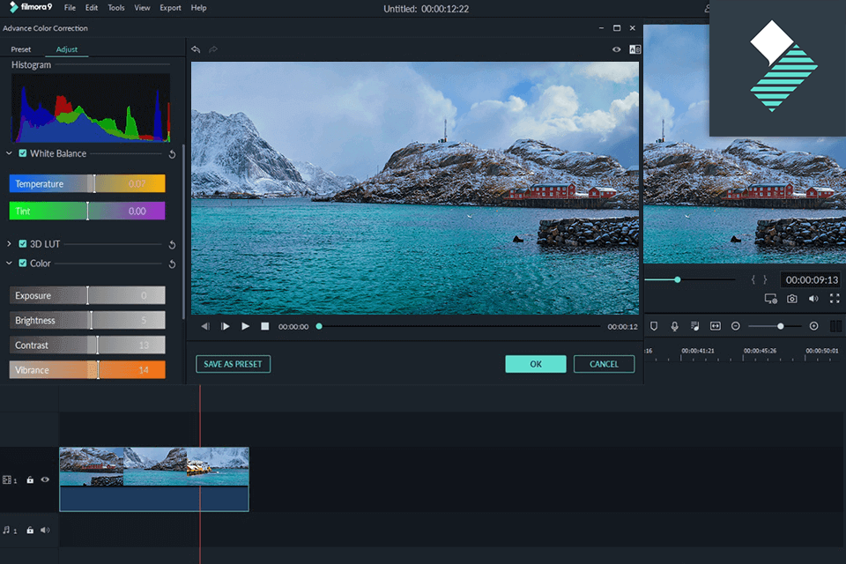The width and height of the screenshot is (846, 564).
Task: Switch to the Preset tab
Action: tap(20, 49)
